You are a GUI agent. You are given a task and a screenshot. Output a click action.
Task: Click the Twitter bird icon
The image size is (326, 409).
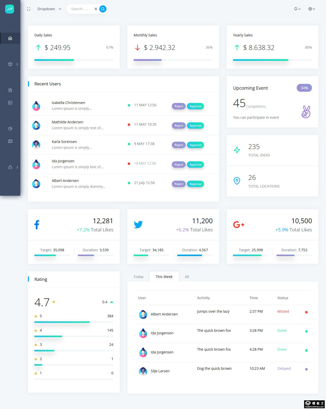tap(138, 225)
